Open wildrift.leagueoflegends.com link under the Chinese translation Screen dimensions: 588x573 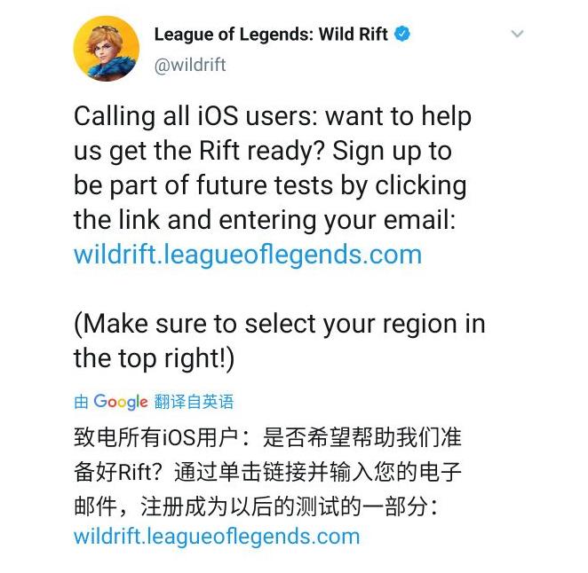pos(217,537)
